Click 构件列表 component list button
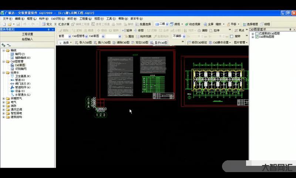Viewport: 296px width, 178px height. click(x=144, y=36)
